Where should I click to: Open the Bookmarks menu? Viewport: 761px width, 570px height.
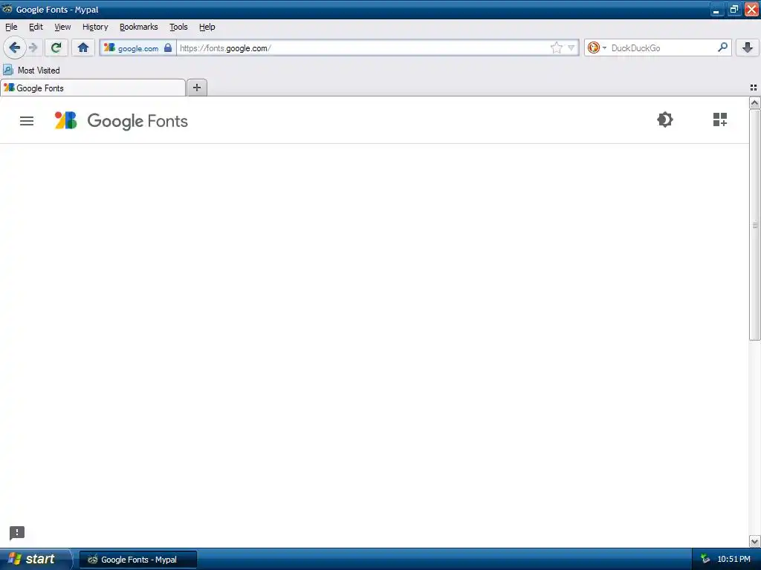coord(139,27)
